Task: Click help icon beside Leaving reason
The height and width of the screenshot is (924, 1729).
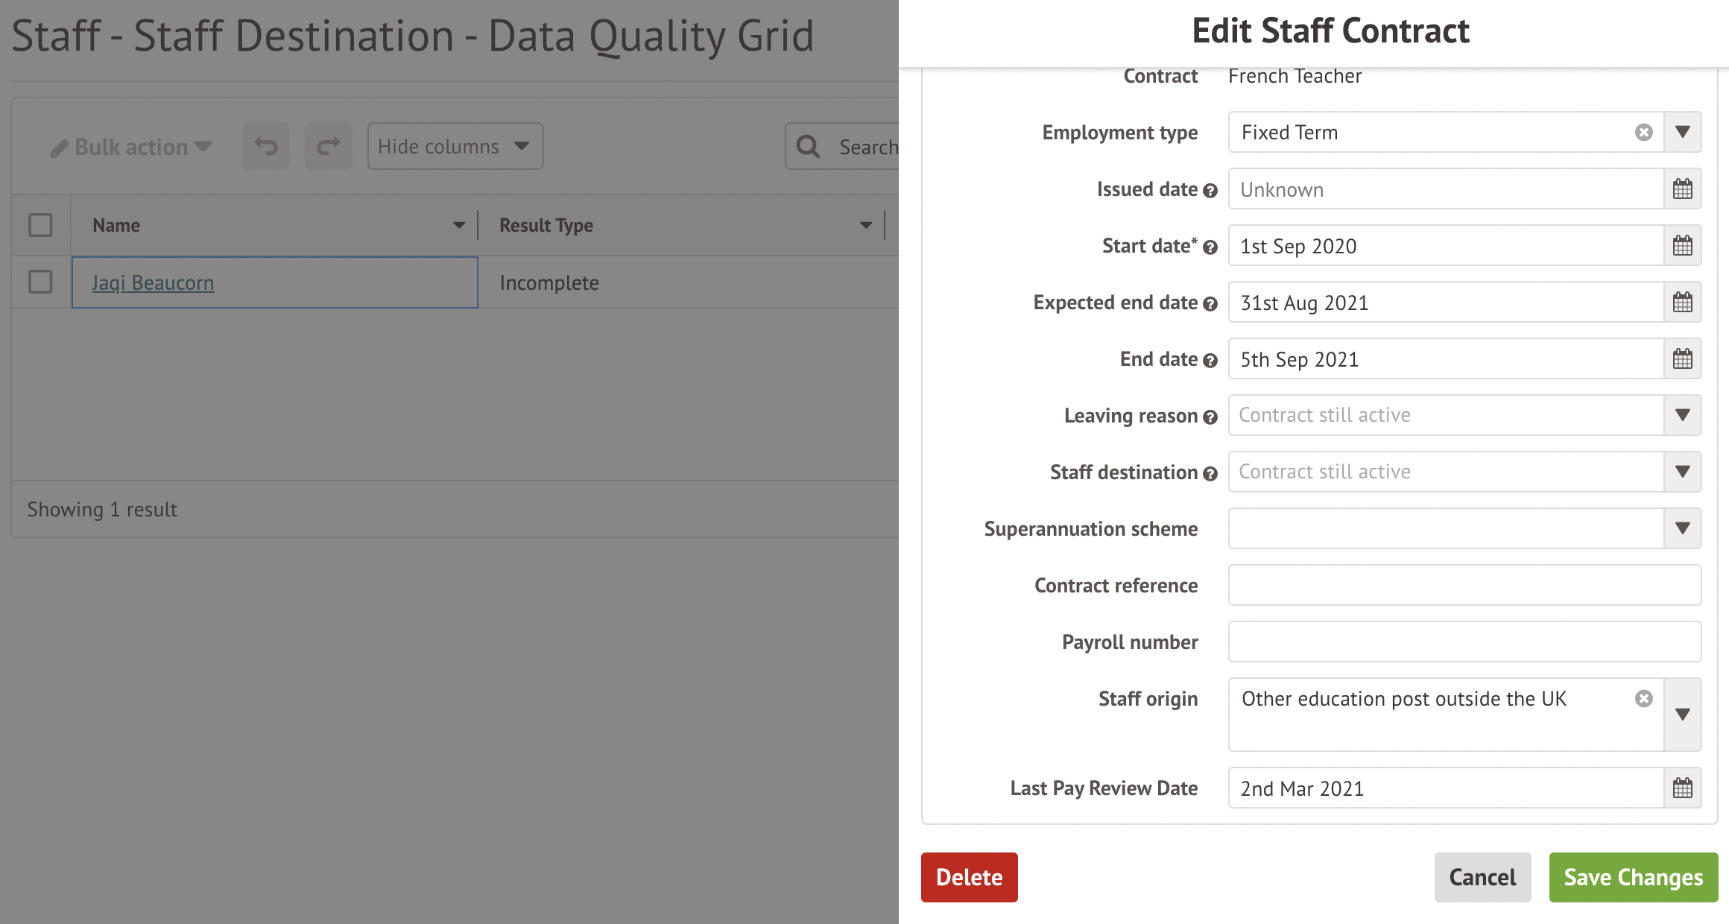Action: pos(1210,417)
